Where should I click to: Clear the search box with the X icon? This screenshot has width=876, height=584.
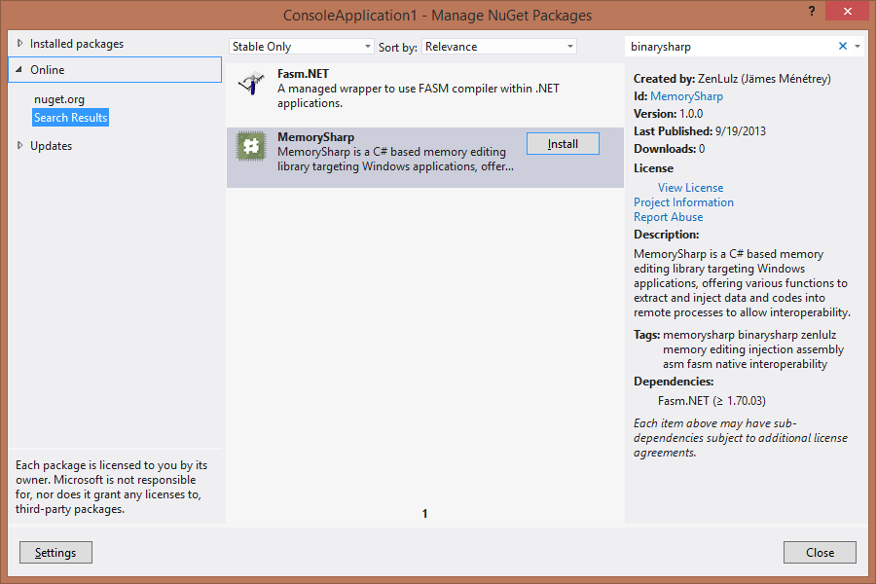coord(843,47)
